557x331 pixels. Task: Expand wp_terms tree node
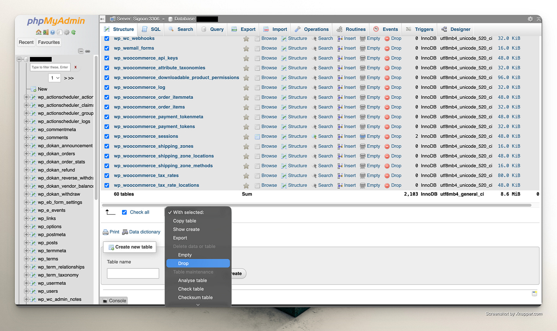[x=26, y=259]
